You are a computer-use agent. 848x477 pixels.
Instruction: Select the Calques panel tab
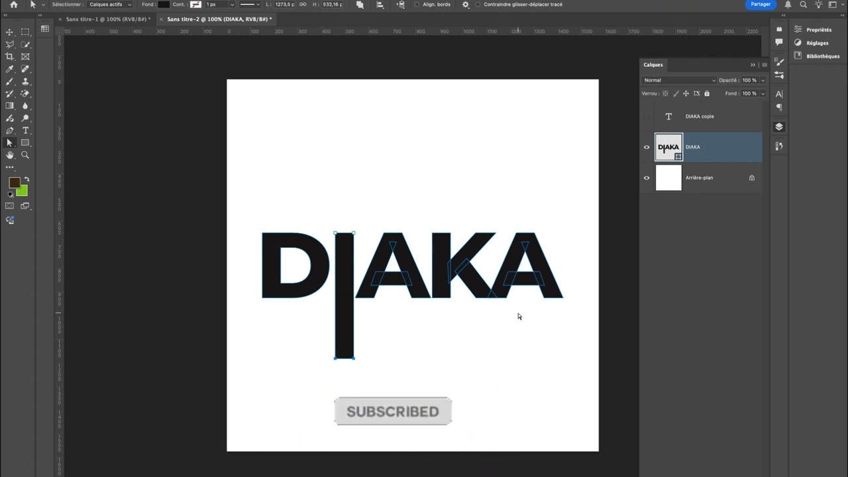click(x=653, y=65)
